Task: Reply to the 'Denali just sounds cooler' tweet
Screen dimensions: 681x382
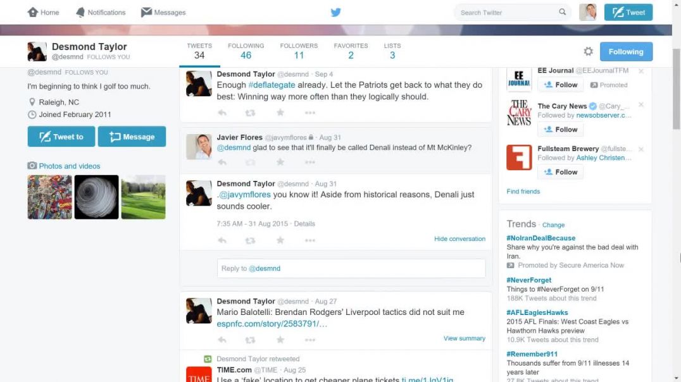Action: [x=222, y=240]
